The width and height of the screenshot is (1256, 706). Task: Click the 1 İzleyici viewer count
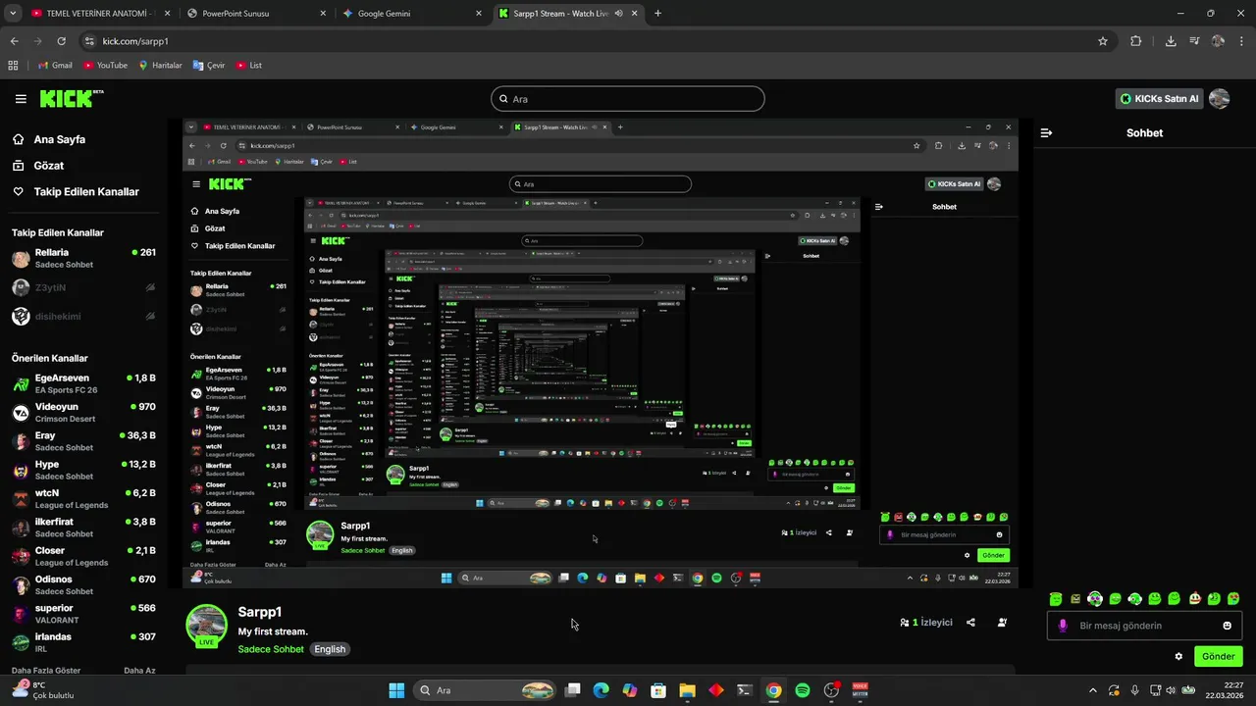click(926, 623)
